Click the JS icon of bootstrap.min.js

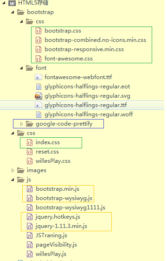30,189
